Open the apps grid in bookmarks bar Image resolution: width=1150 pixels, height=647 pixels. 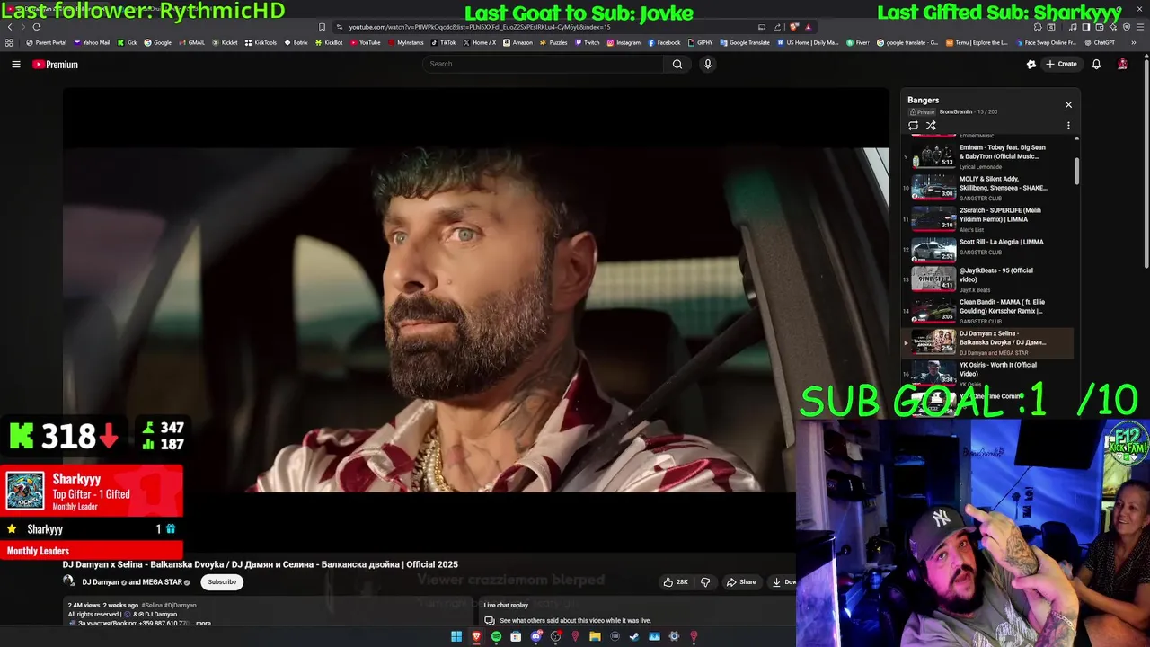pos(9,42)
